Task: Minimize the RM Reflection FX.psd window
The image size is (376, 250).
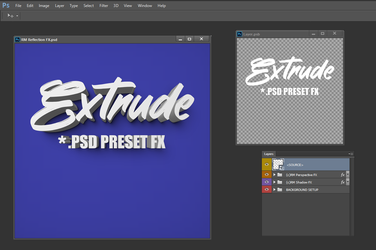Action: point(180,39)
